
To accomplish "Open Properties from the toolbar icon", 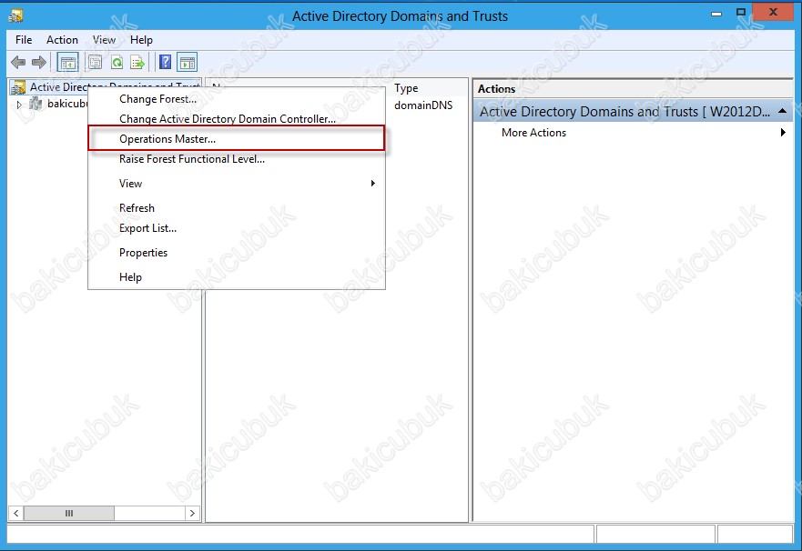I will coord(96,63).
